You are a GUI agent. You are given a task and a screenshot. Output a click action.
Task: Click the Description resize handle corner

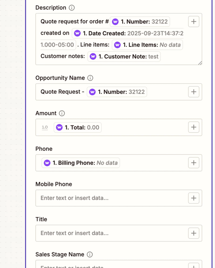pos(200,63)
